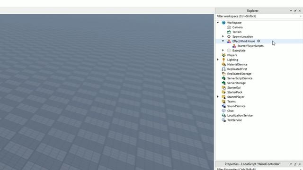303x170 pixels.
Task: Click the StarterPlayer folder icon
Action: click(x=223, y=97)
